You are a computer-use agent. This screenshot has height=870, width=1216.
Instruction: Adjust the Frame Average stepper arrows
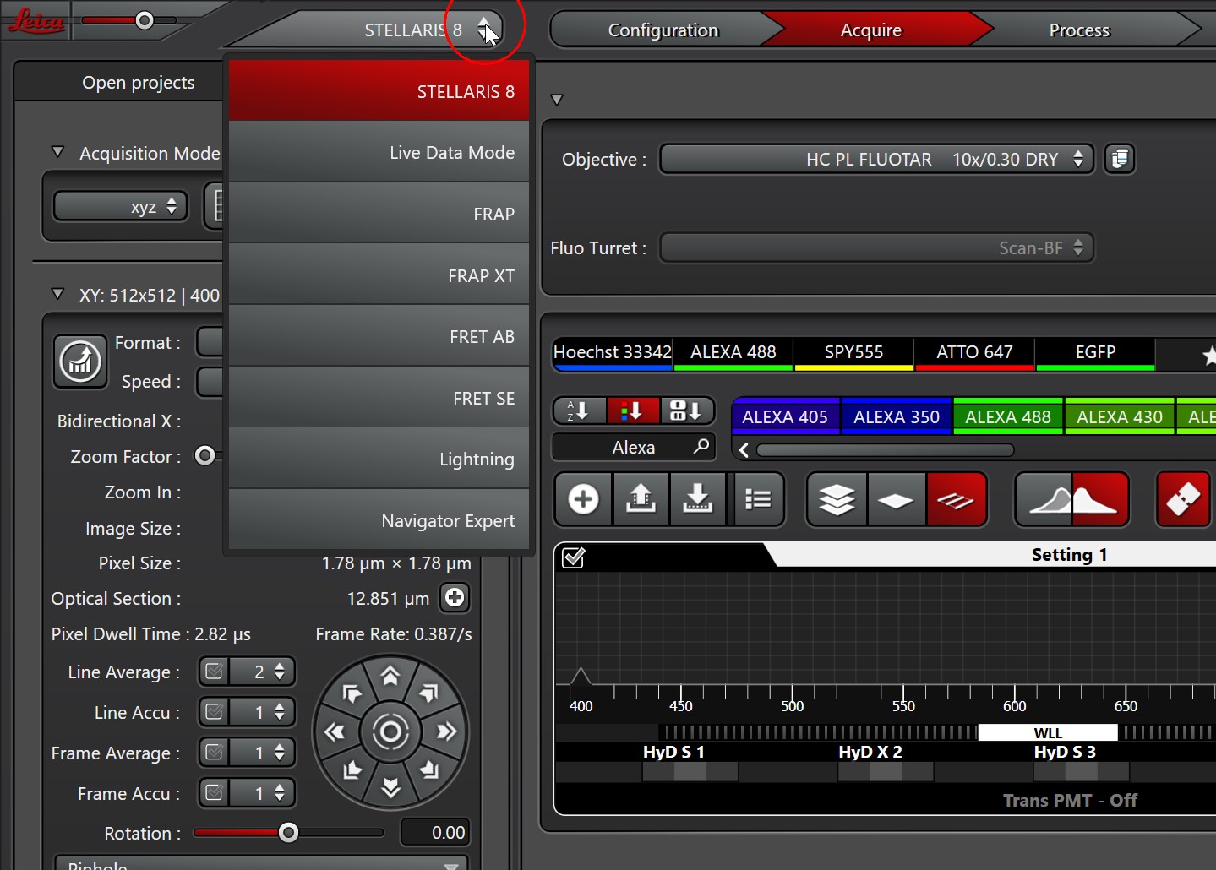(x=280, y=752)
